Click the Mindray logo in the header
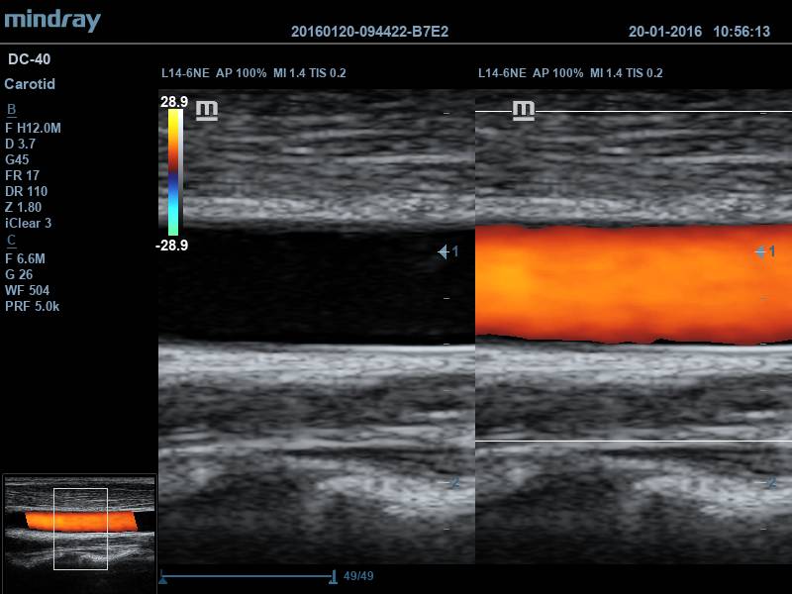The image size is (792, 594). click(51, 21)
